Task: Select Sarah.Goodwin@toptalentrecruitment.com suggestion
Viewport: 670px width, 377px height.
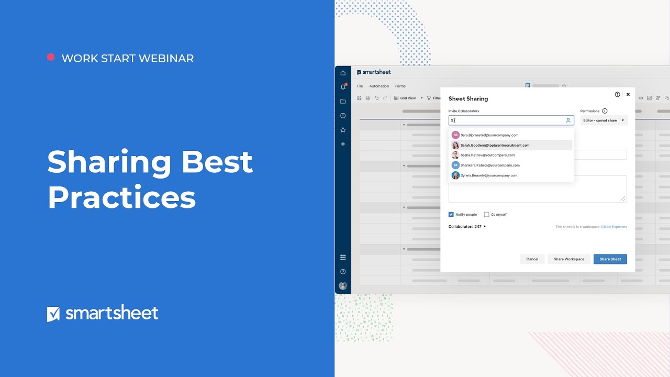Action: (511, 145)
